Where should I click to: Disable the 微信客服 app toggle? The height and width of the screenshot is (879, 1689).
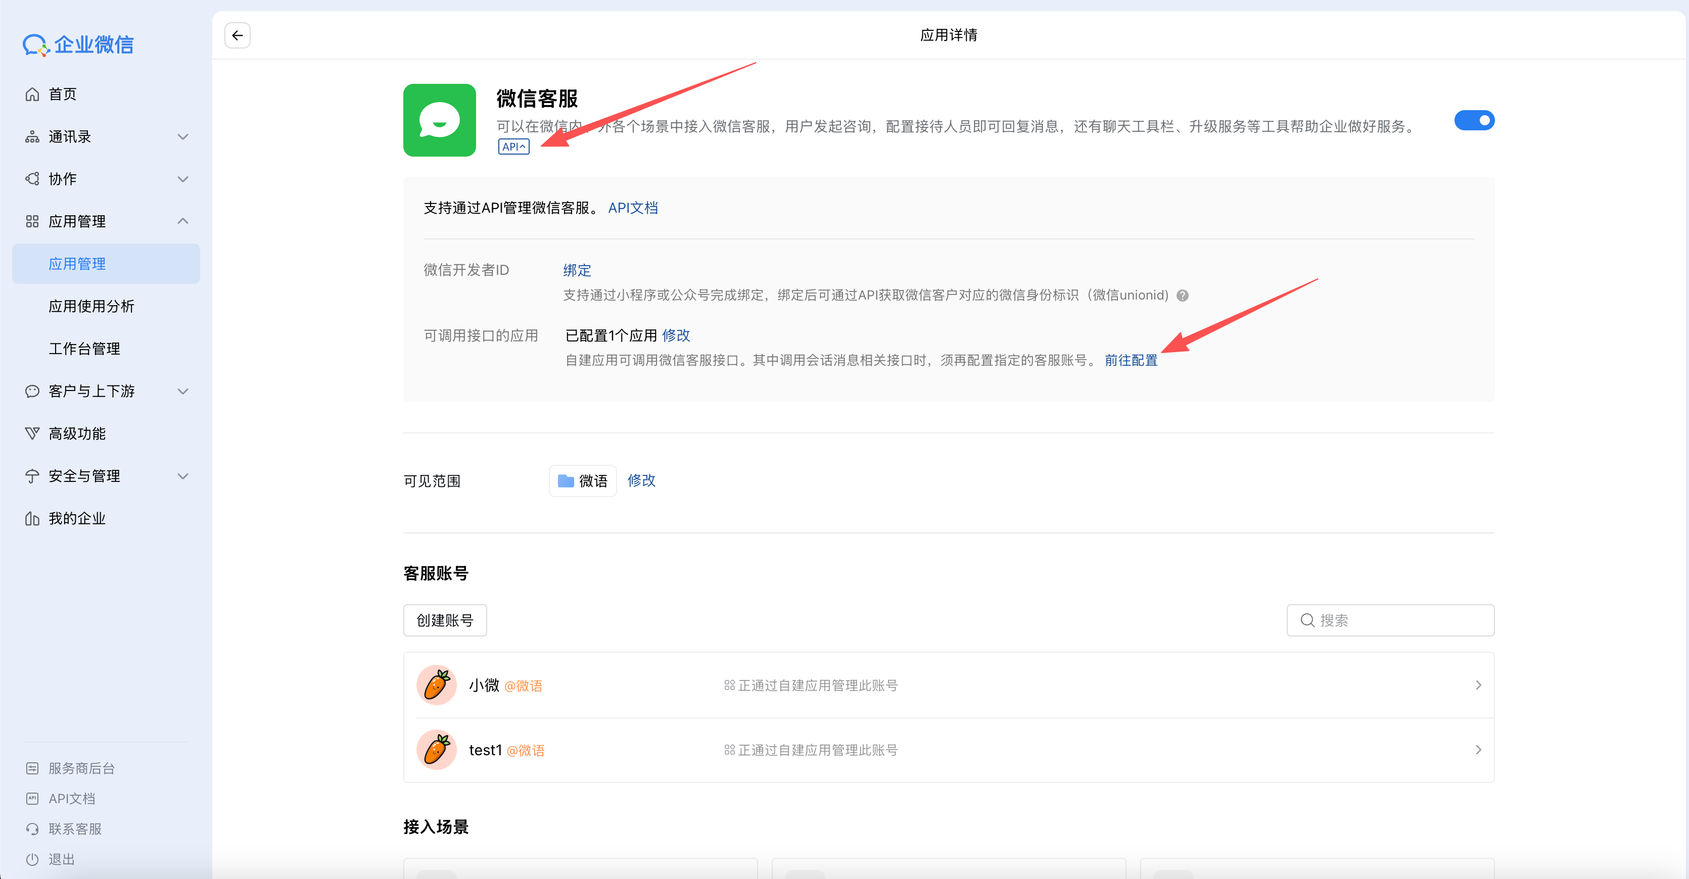point(1475,120)
